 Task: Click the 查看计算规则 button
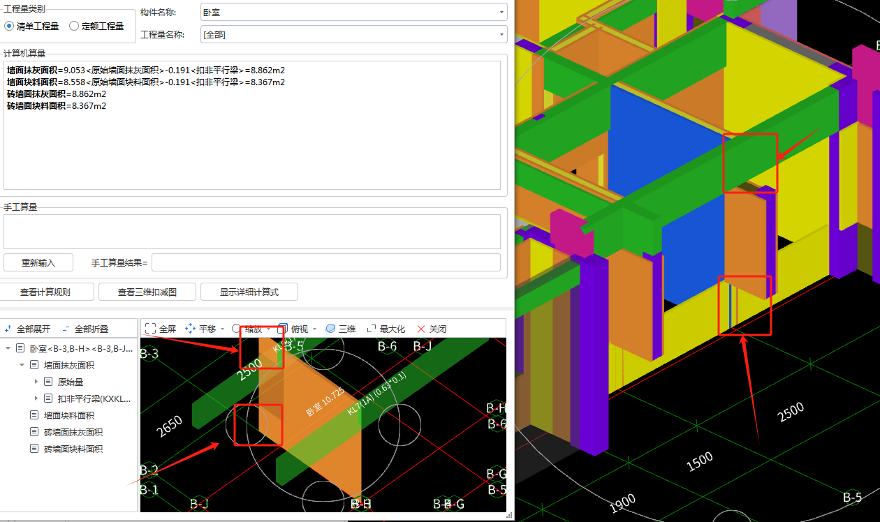click(45, 292)
